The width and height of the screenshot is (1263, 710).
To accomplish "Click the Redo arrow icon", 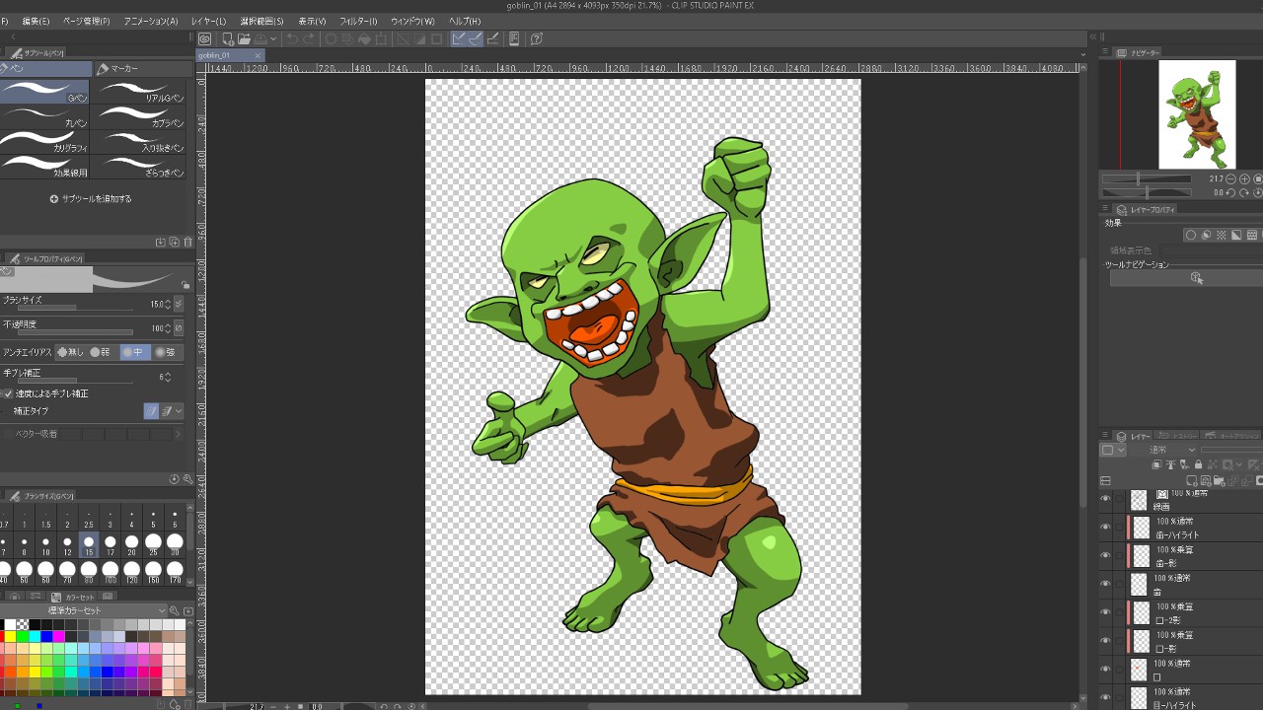I will pyautogui.click(x=309, y=38).
